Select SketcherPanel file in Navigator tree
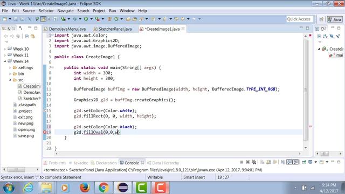This screenshot has width=345, height=194. [30, 99]
